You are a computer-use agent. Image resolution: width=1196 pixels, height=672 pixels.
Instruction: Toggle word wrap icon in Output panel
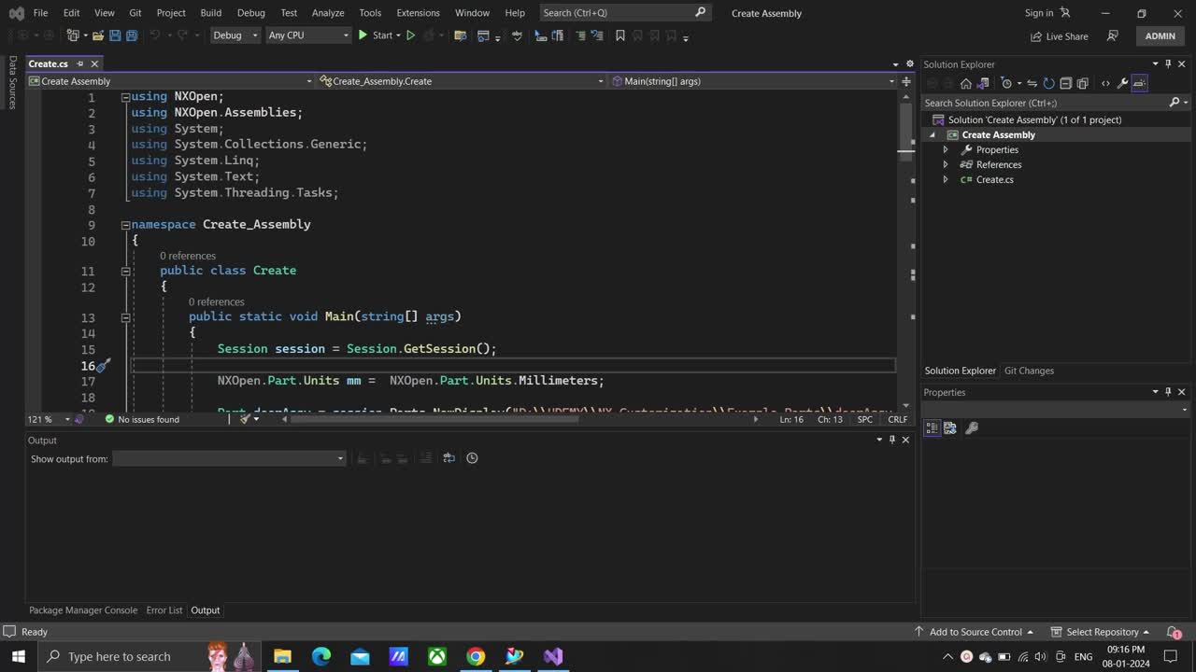[448, 458]
